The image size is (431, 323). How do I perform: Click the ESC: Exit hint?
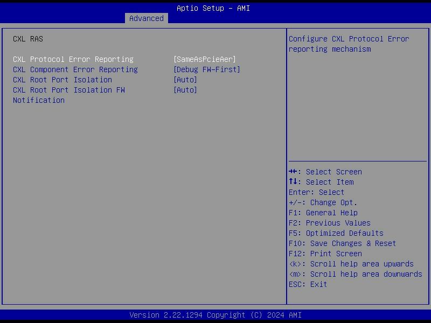[308, 284]
